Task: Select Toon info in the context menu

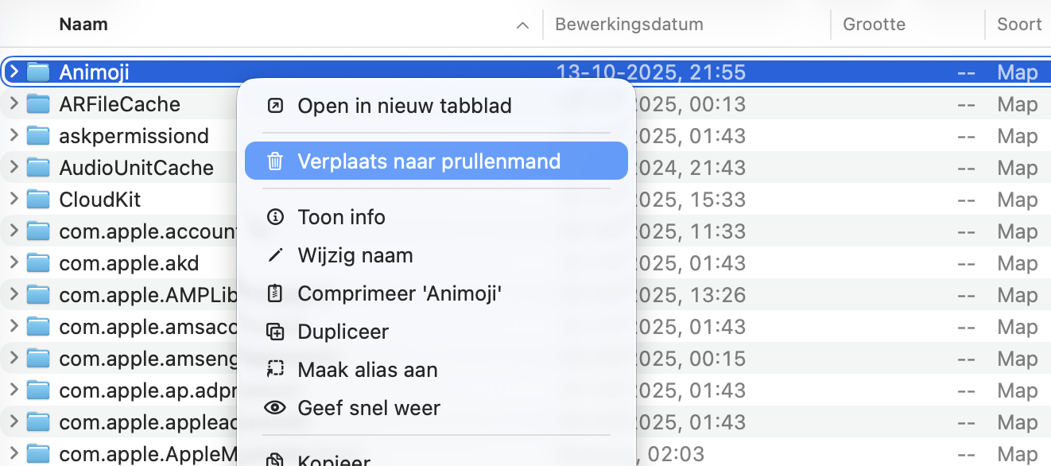Action: pyautogui.click(x=341, y=216)
